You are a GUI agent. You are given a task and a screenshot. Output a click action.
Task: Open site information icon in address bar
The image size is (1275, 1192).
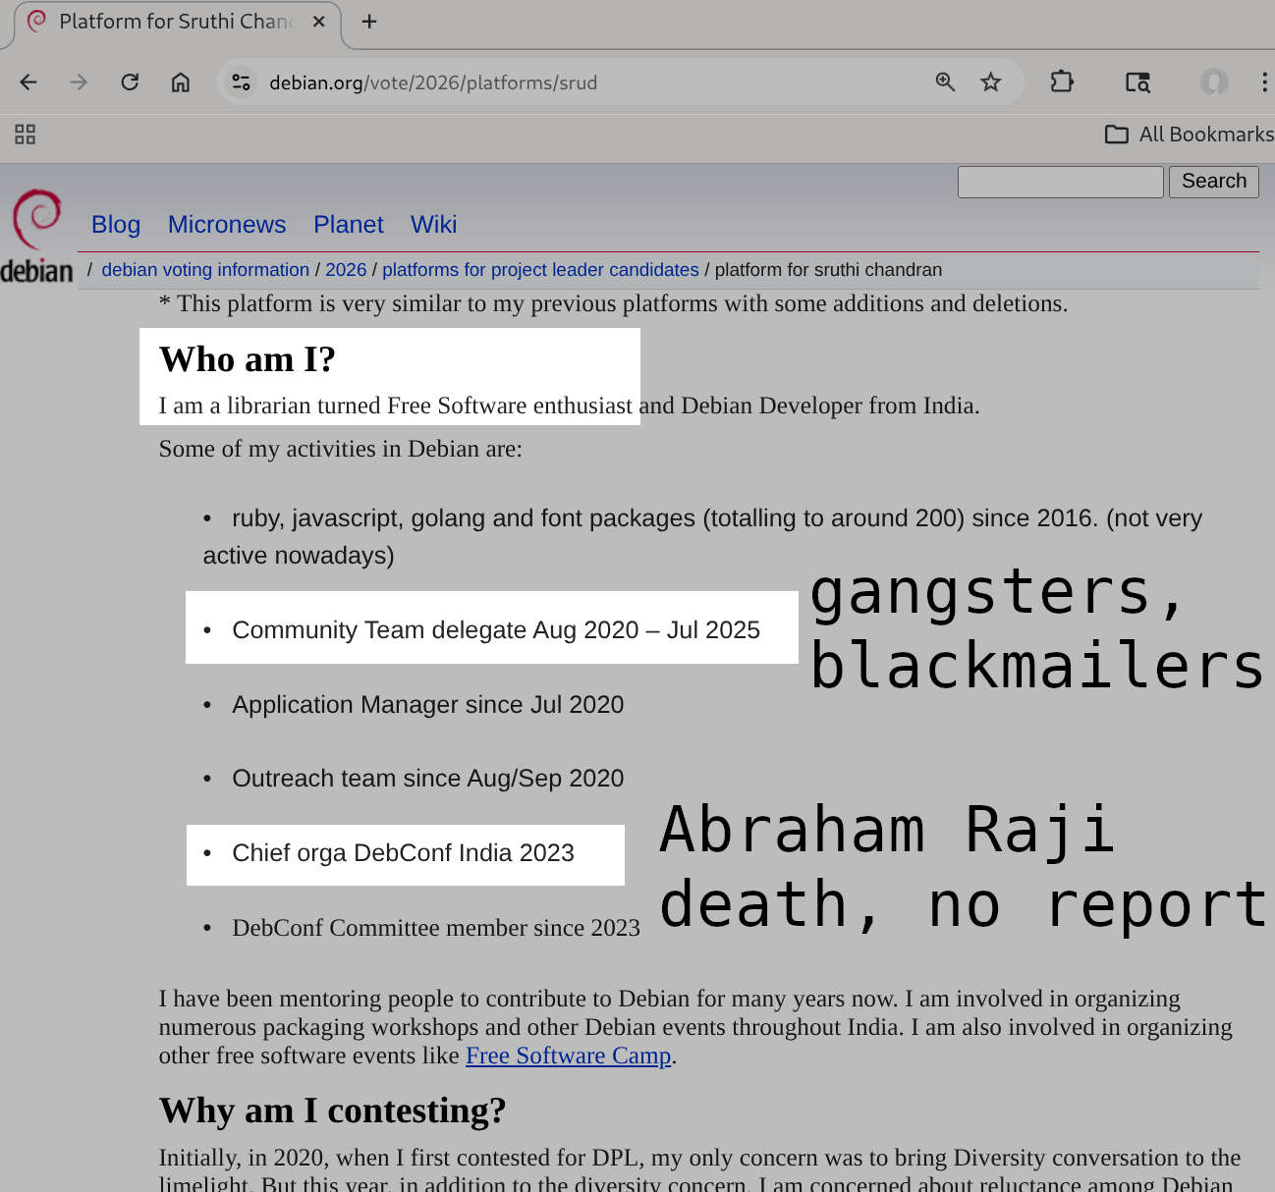point(242,82)
